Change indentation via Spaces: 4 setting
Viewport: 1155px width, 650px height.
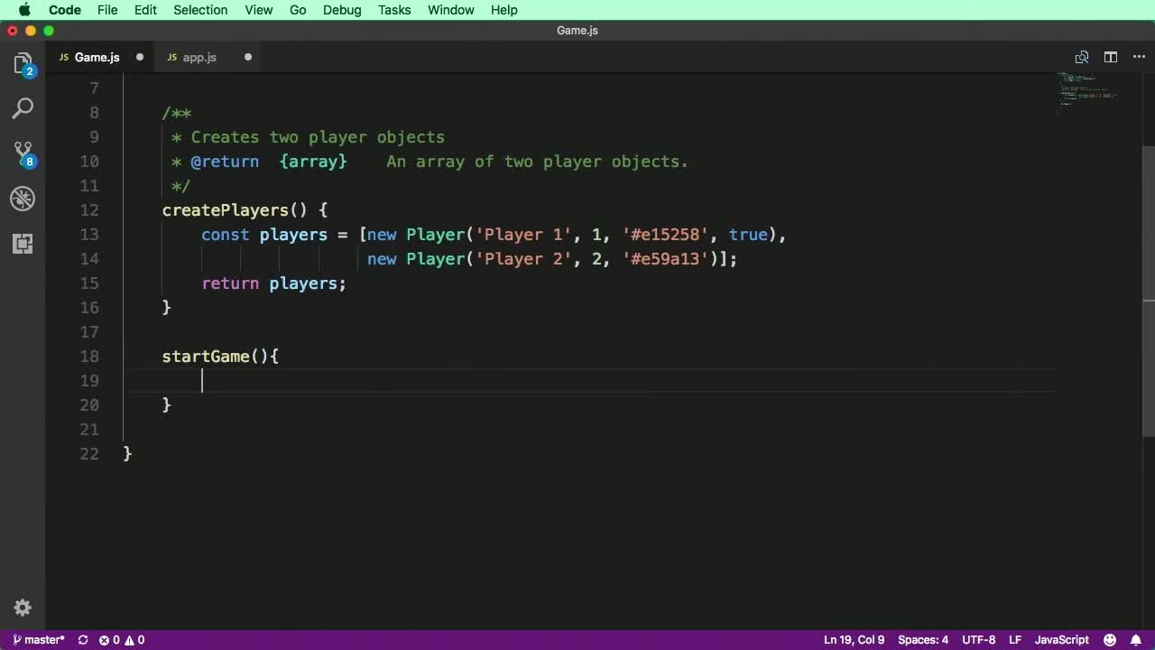(922, 640)
